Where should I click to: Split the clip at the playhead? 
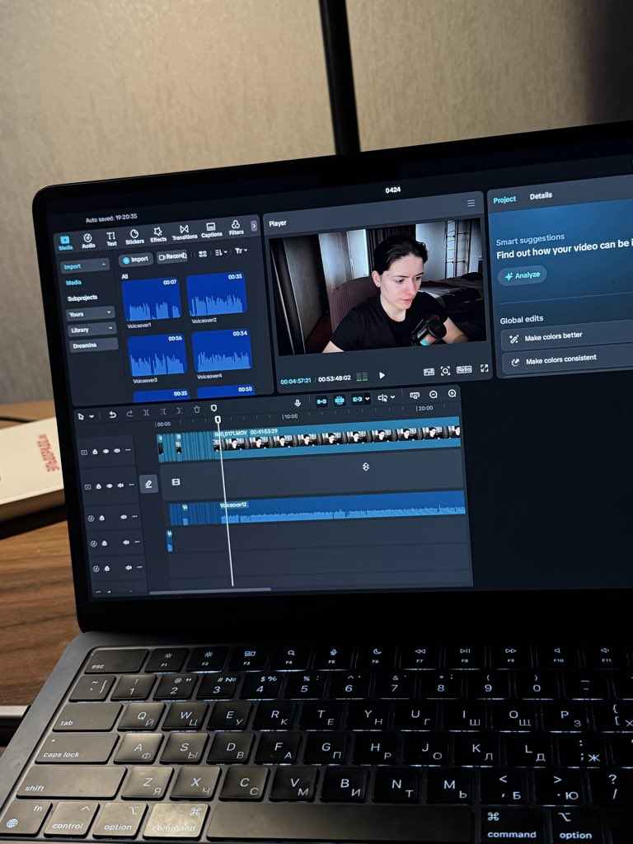click(x=146, y=412)
